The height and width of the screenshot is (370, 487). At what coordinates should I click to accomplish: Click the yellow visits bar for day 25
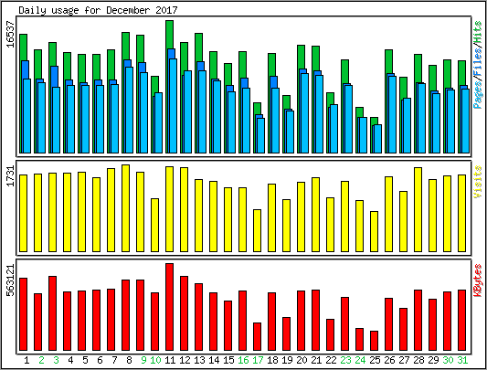coord(374,231)
